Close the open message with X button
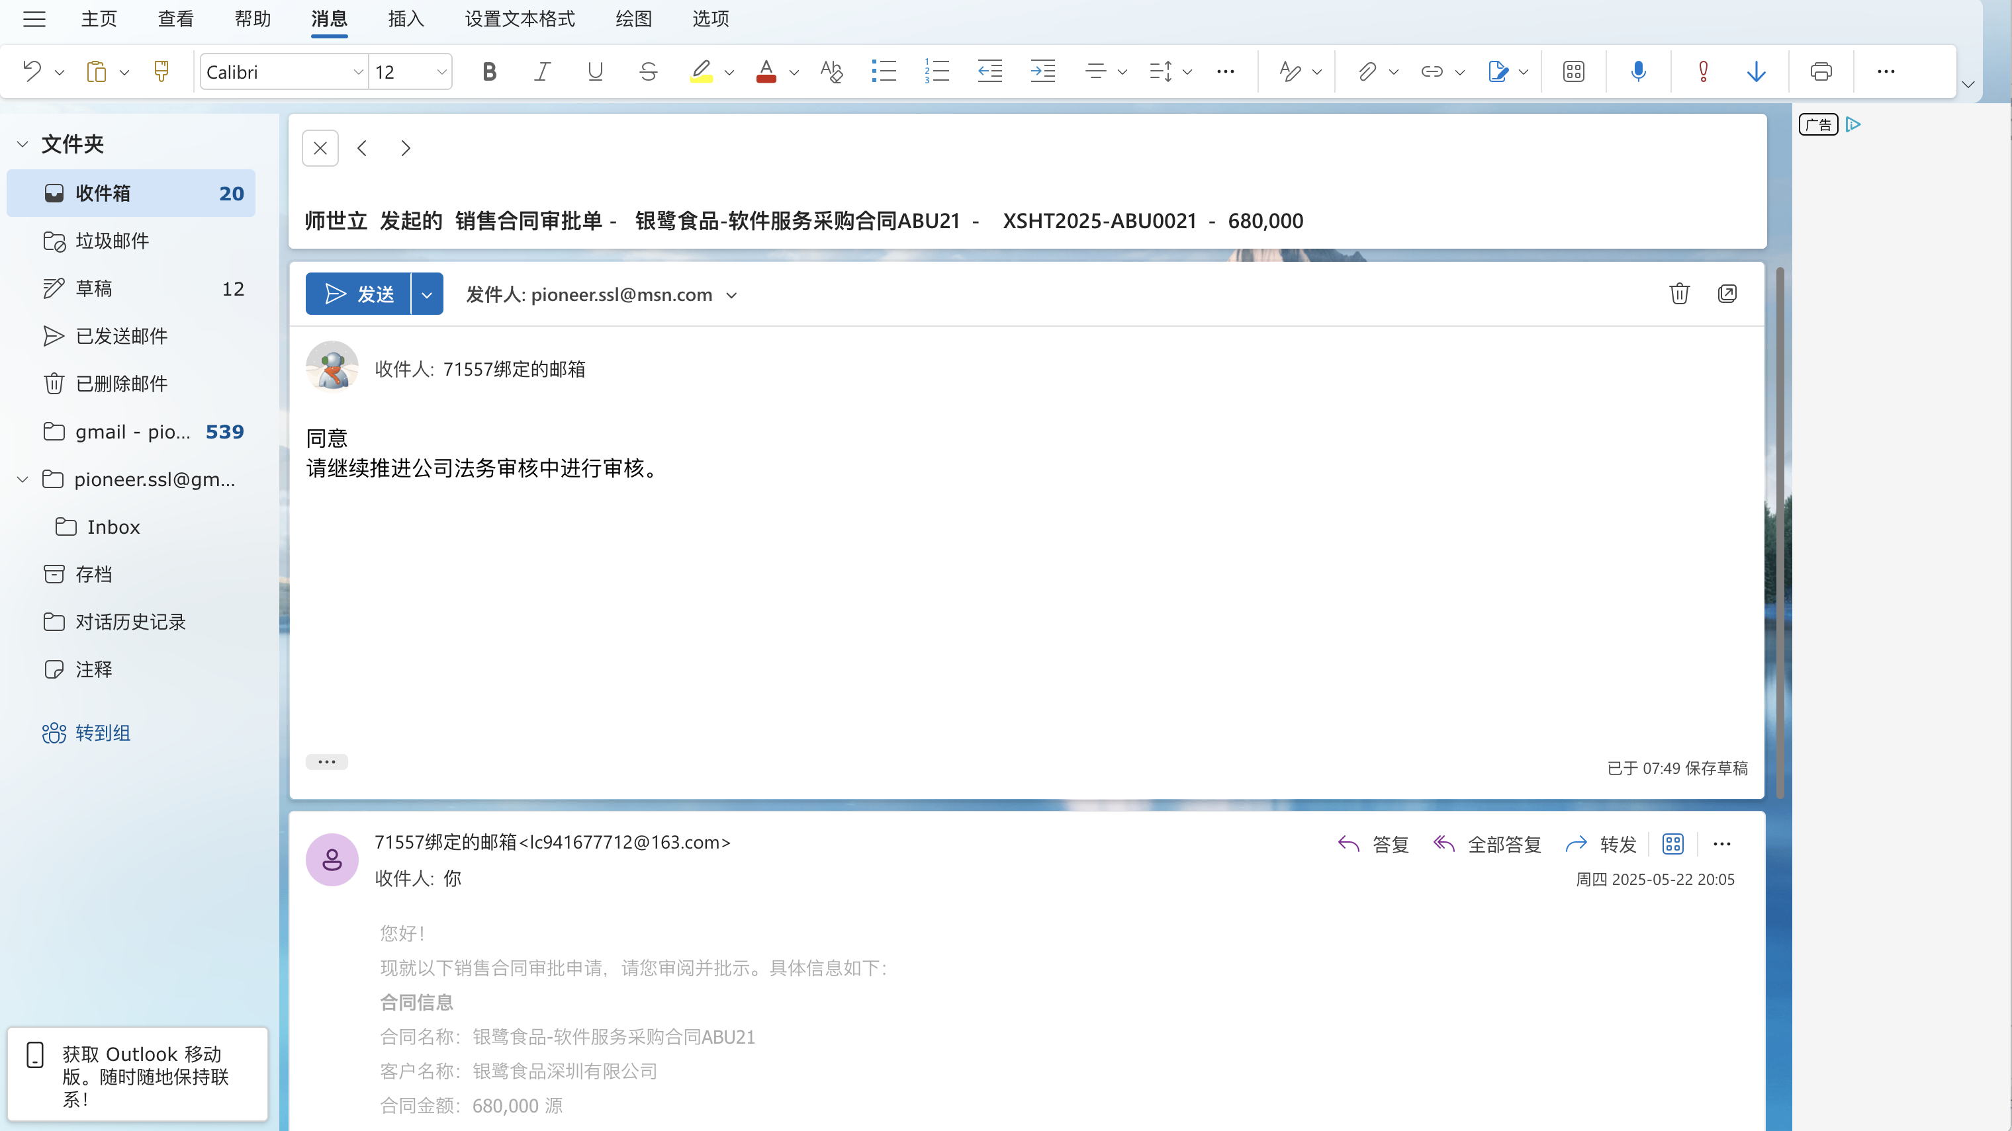 pyautogui.click(x=320, y=148)
